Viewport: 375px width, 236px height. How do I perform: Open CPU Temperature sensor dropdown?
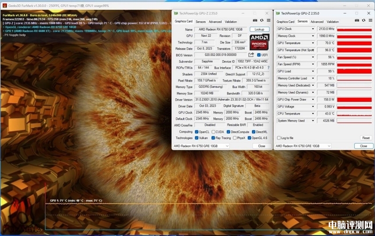[x=313, y=114]
